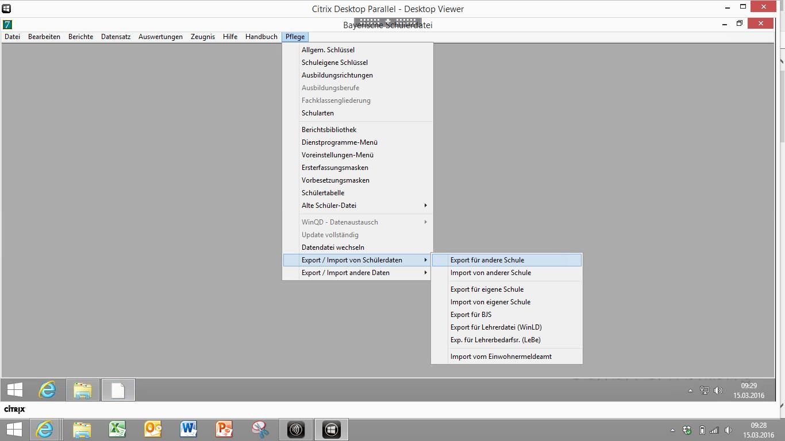Select the blank-document app in the Citrix taskbar

118,390
